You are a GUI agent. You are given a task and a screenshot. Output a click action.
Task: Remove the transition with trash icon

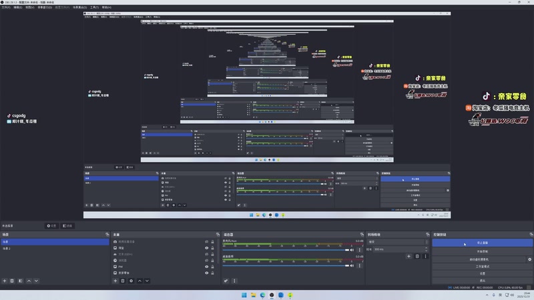pyautogui.click(x=417, y=256)
